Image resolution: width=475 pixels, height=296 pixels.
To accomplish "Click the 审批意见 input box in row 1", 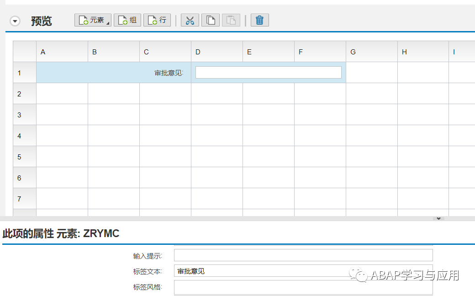I will pyautogui.click(x=269, y=73).
